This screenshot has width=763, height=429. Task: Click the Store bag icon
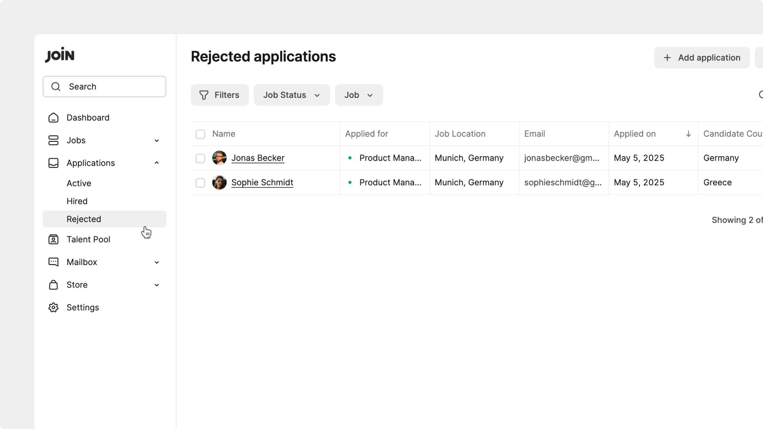(53, 285)
